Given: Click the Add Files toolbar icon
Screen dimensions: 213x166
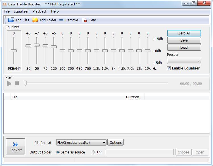Looking at the screenshot, I should [11, 20].
